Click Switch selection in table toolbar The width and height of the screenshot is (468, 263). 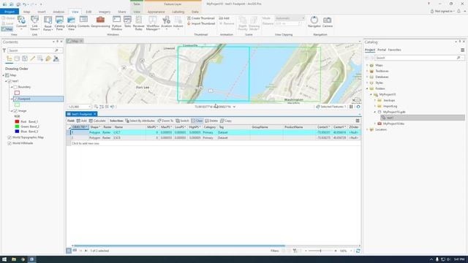[182, 121]
